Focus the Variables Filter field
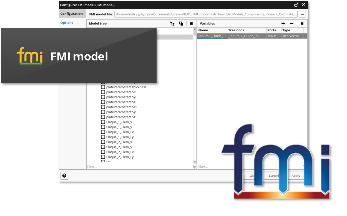347x216 pixels. 250,167
